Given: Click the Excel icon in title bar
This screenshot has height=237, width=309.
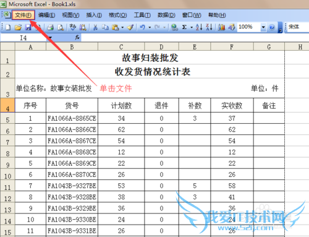Looking at the screenshot, I should [x=3, y=4].
